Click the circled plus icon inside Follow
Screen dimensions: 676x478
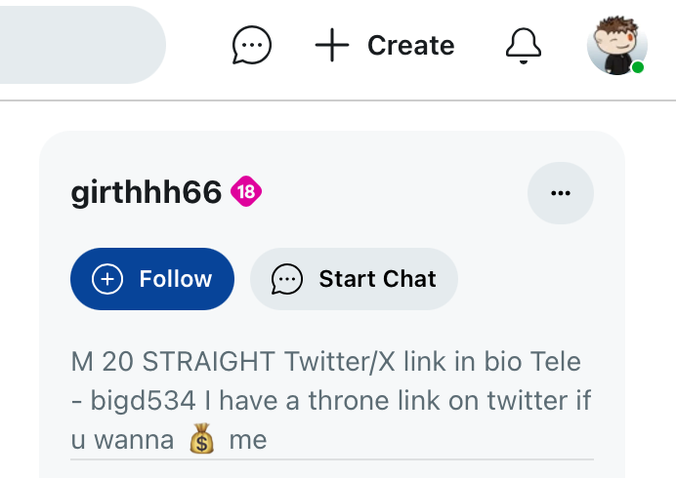pos(107,279)
